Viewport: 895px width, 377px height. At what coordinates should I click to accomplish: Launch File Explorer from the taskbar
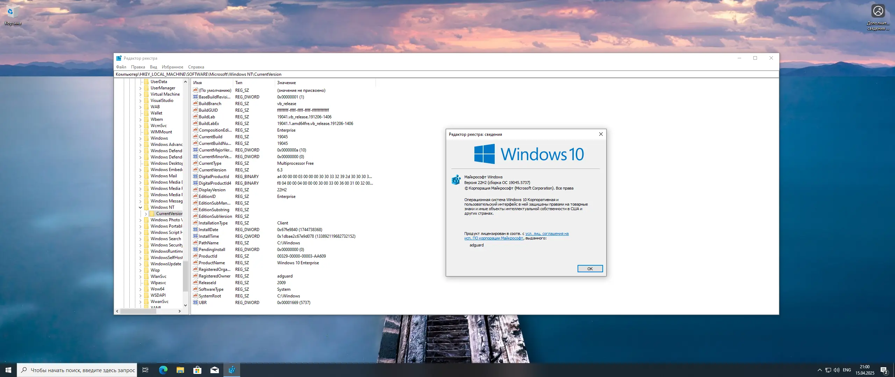180,370
